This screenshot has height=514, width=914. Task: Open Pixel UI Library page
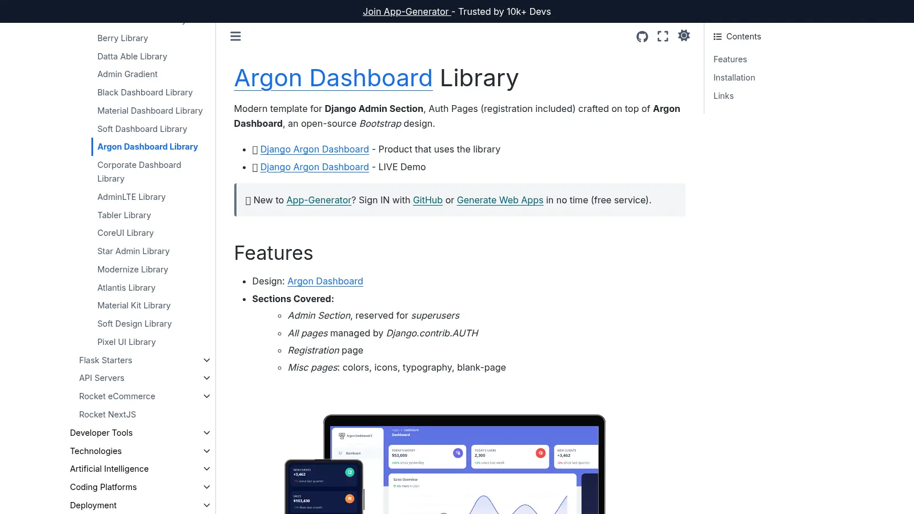point(126,342)
